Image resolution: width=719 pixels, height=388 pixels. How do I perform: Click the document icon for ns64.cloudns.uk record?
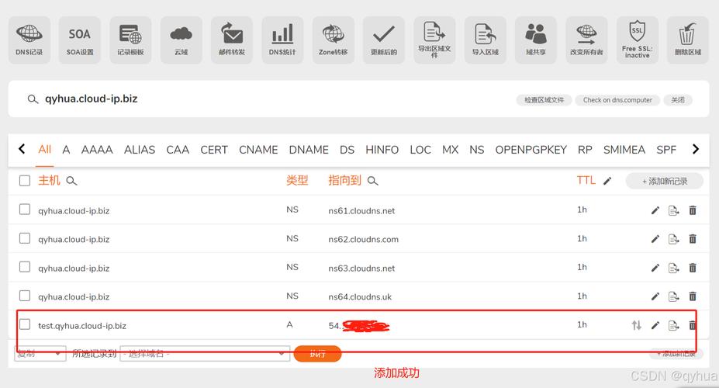(x=673, y=296)
